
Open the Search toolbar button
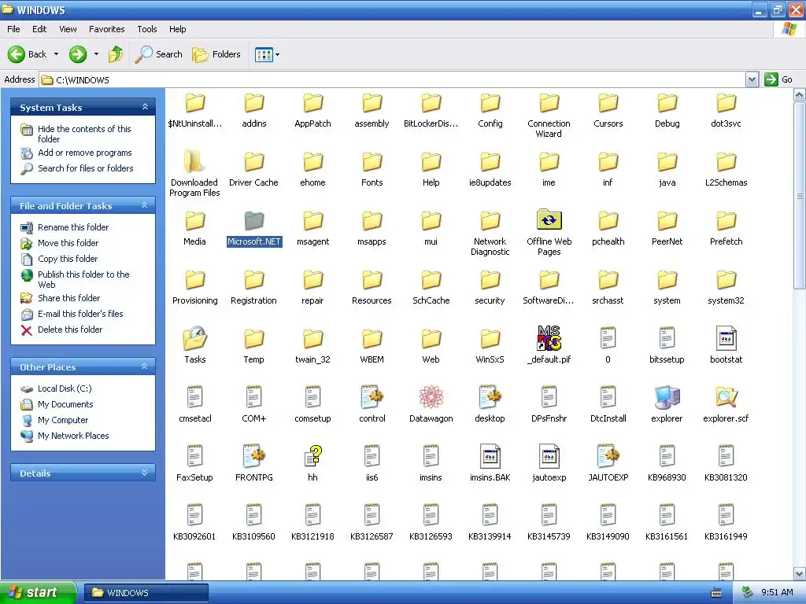[x=158, y=54]
